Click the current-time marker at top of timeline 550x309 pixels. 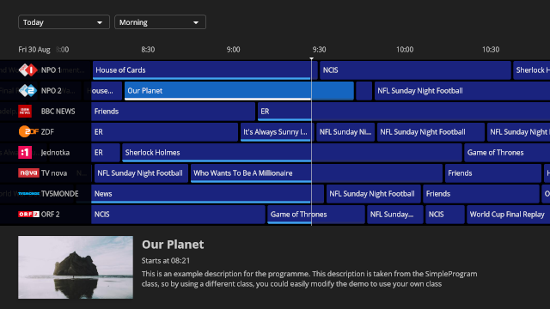click(x=311, y=59)
